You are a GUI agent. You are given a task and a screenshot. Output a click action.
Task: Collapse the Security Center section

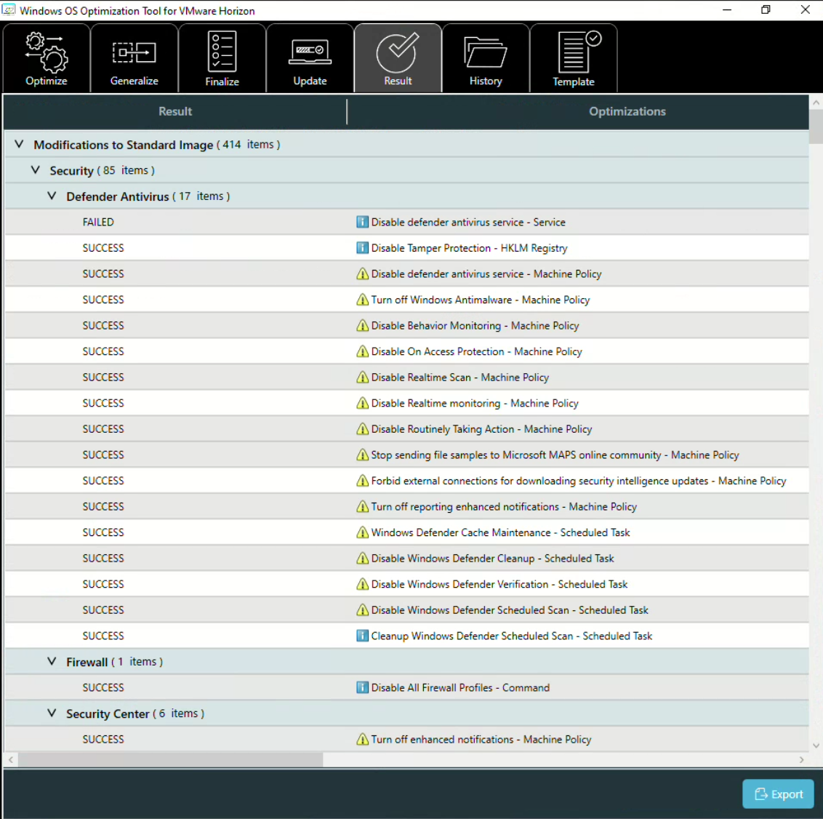coord(52,714)
